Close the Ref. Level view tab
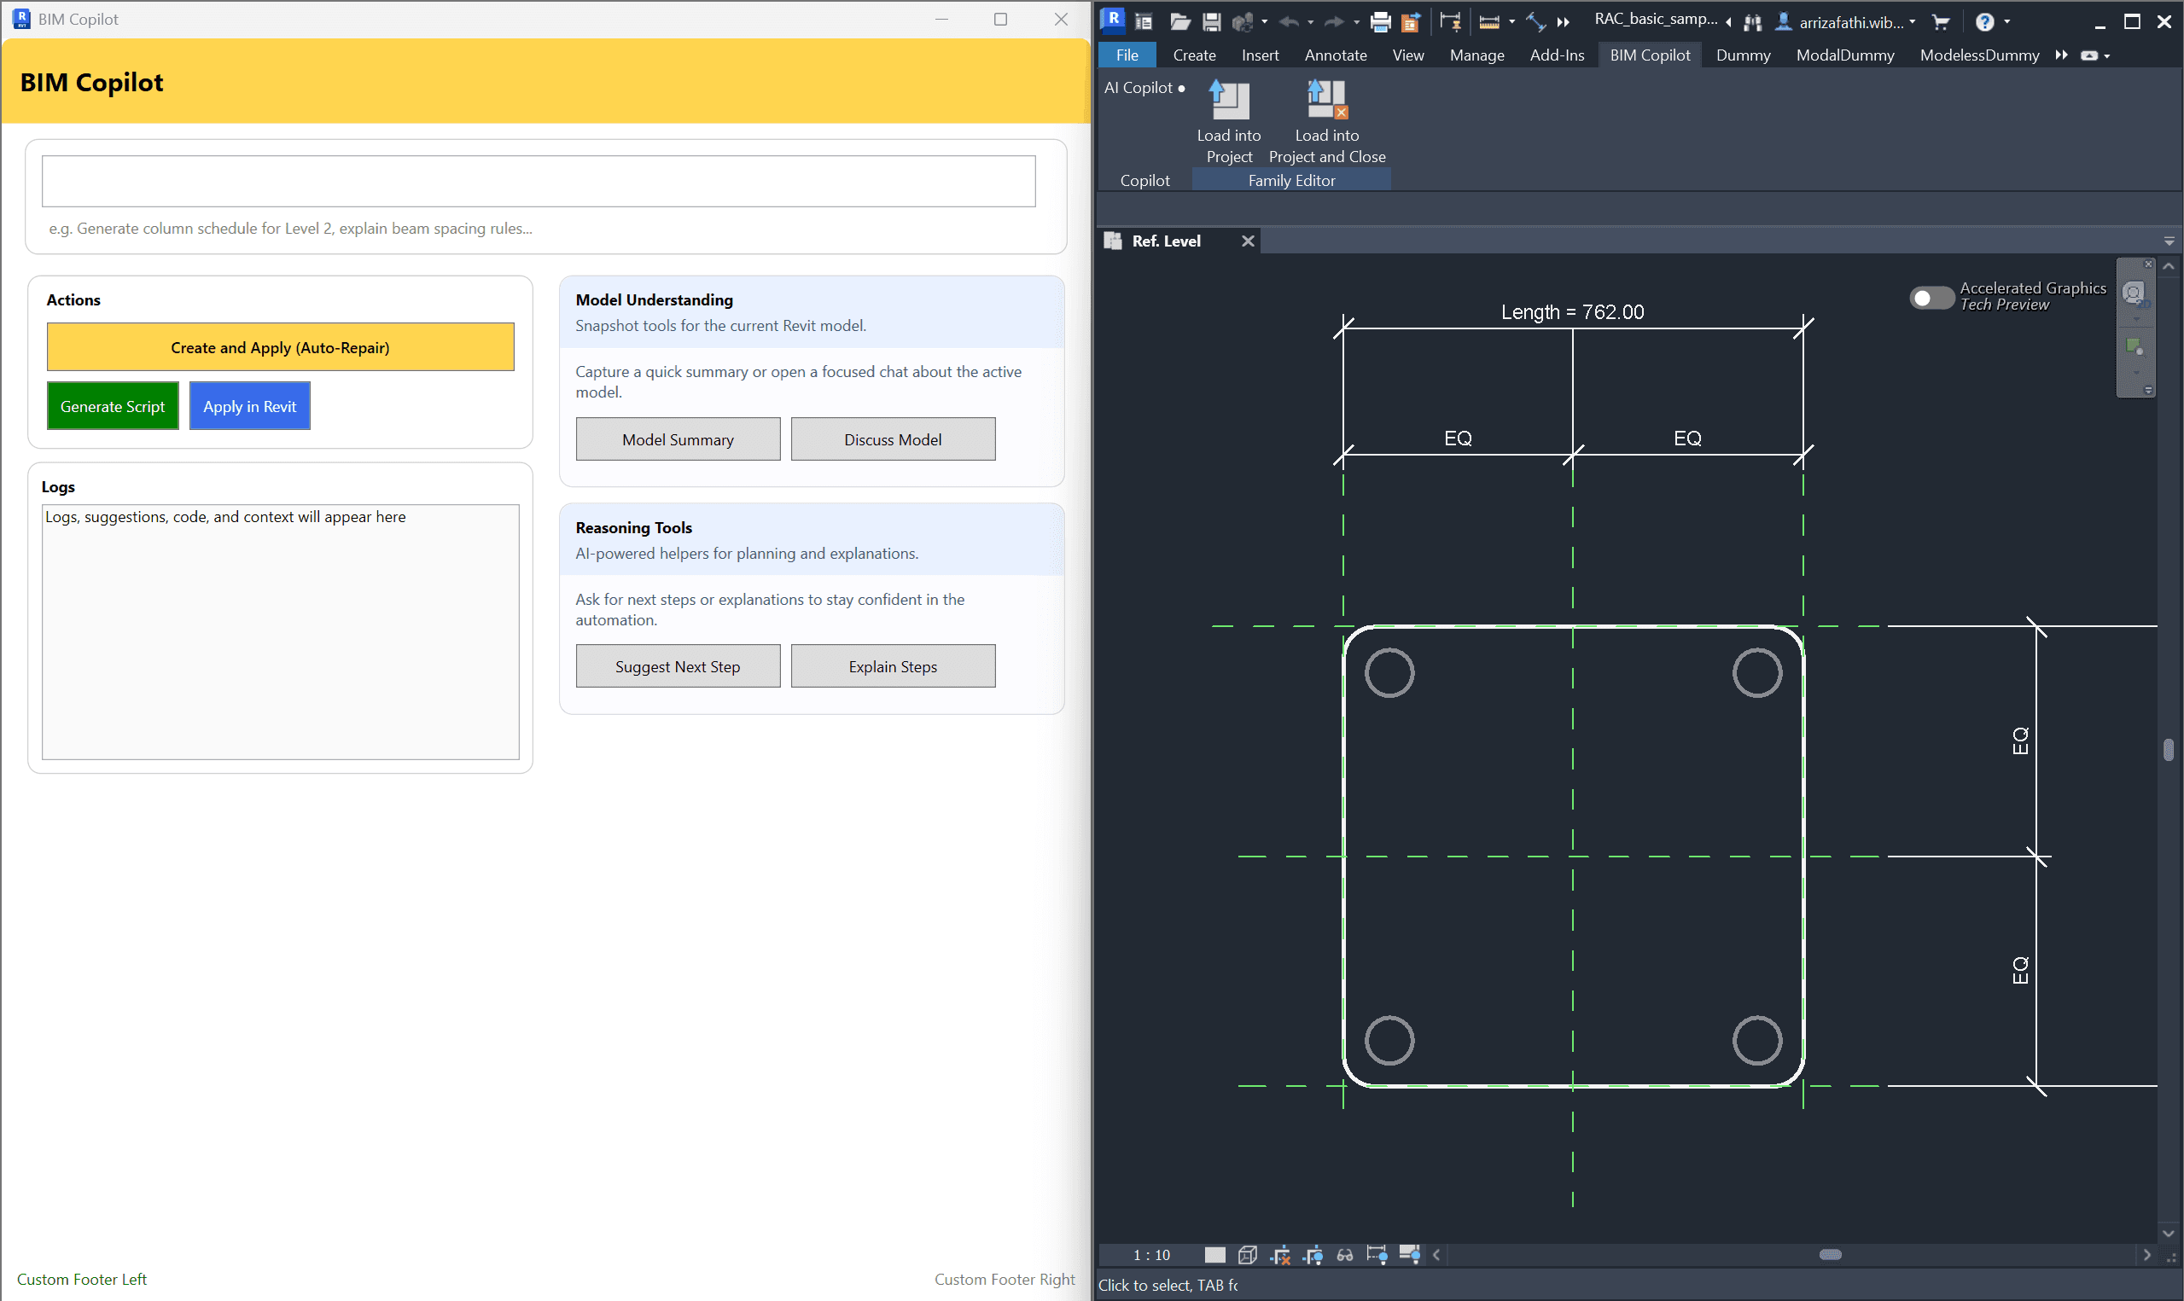 pyautogui.click(x=1248, y=241)
